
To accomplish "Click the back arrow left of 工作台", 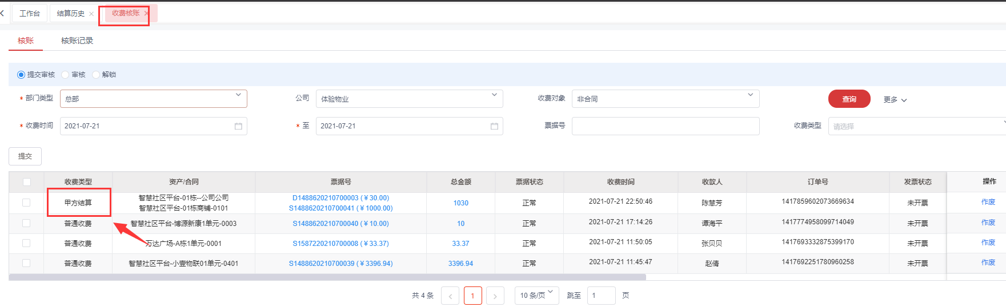I will (x=2, y=13).
